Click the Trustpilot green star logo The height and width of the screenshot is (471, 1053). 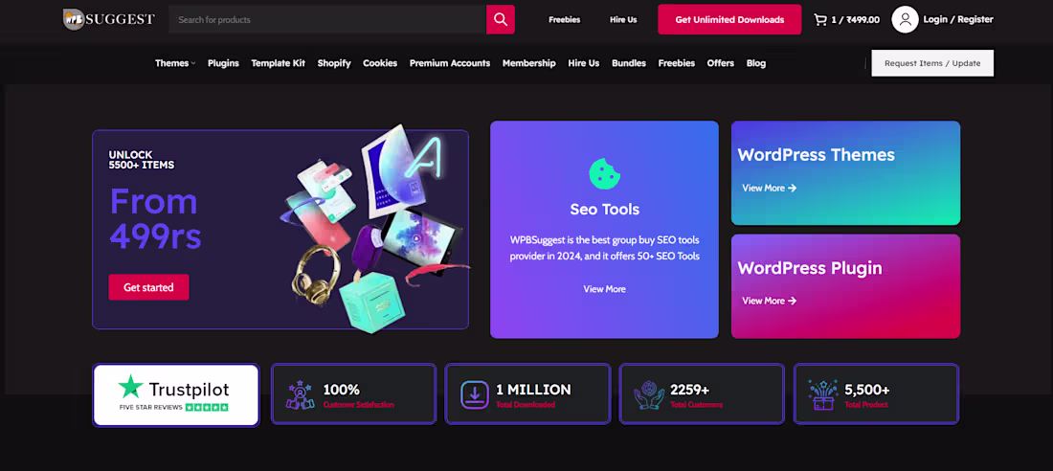click(x=130, y=387)
